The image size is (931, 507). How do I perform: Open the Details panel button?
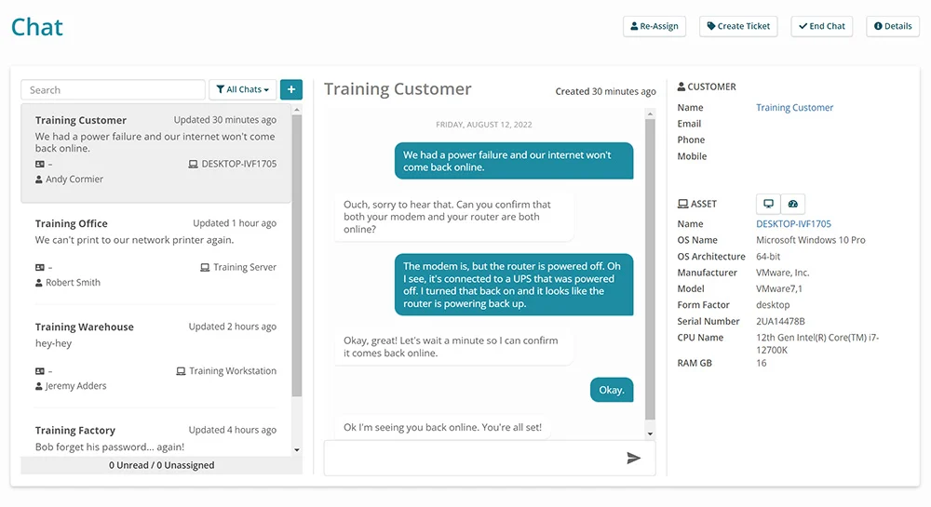[x=893, y=26]
